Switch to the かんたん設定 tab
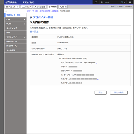Screen dimensions: 134x134 tap(40, 7)
